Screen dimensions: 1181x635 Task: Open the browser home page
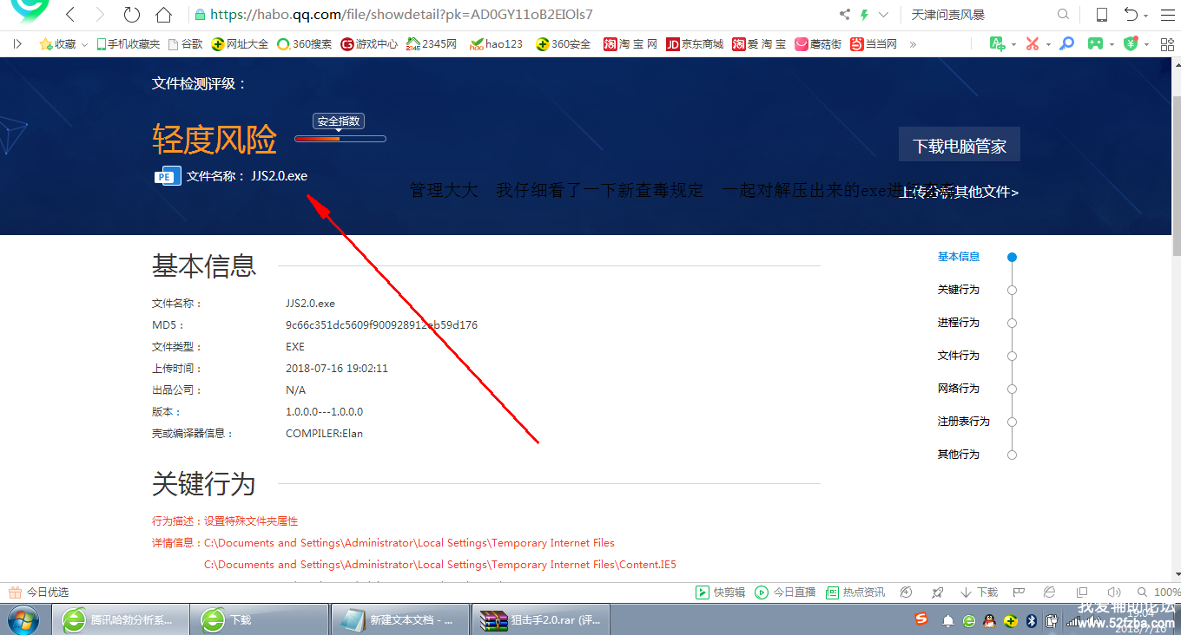coord(163,15)
